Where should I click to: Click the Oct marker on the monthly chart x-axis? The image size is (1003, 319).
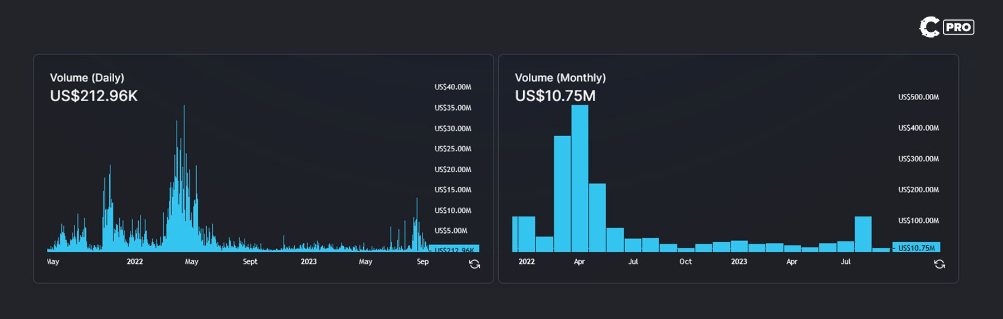click(x=685, y=262)
